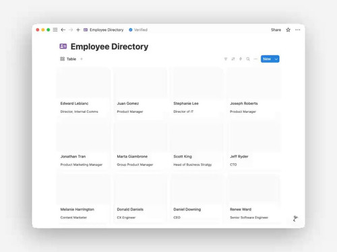Click Product Manager under Juan Gomez

point(130,112)
